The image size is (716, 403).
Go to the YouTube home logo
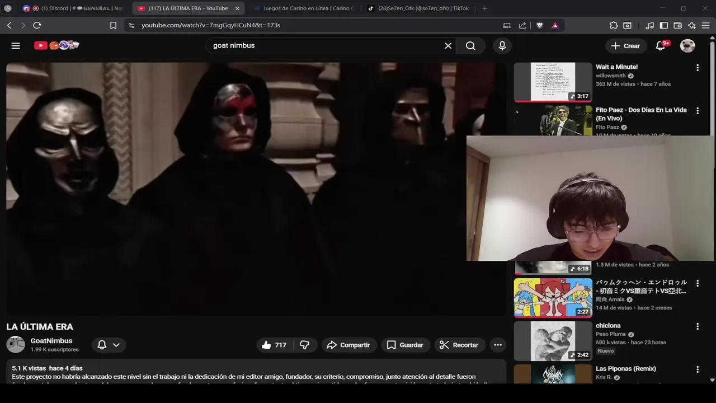tap(56, 45)
